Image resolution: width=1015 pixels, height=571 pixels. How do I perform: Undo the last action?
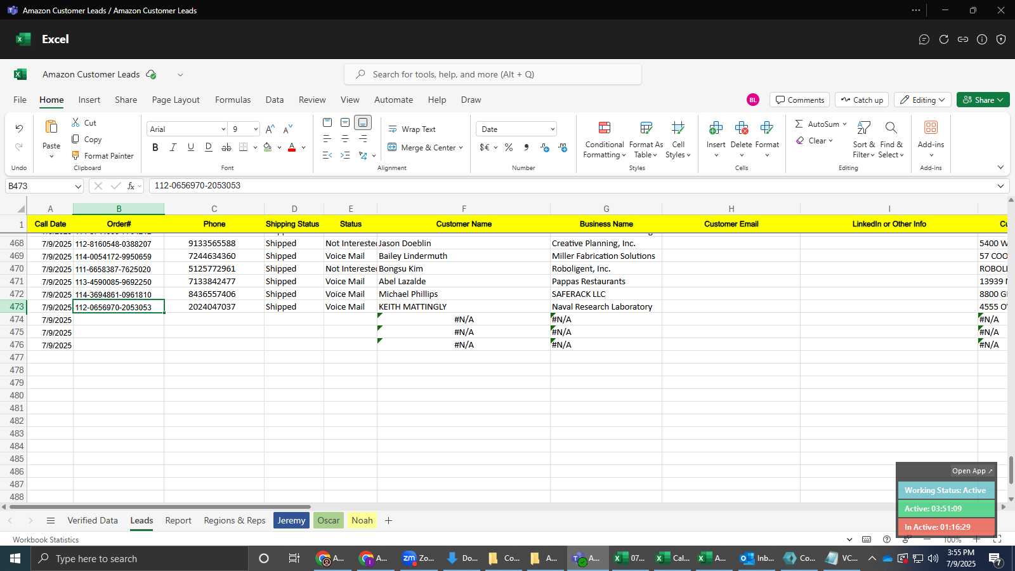tap(19, 129)
